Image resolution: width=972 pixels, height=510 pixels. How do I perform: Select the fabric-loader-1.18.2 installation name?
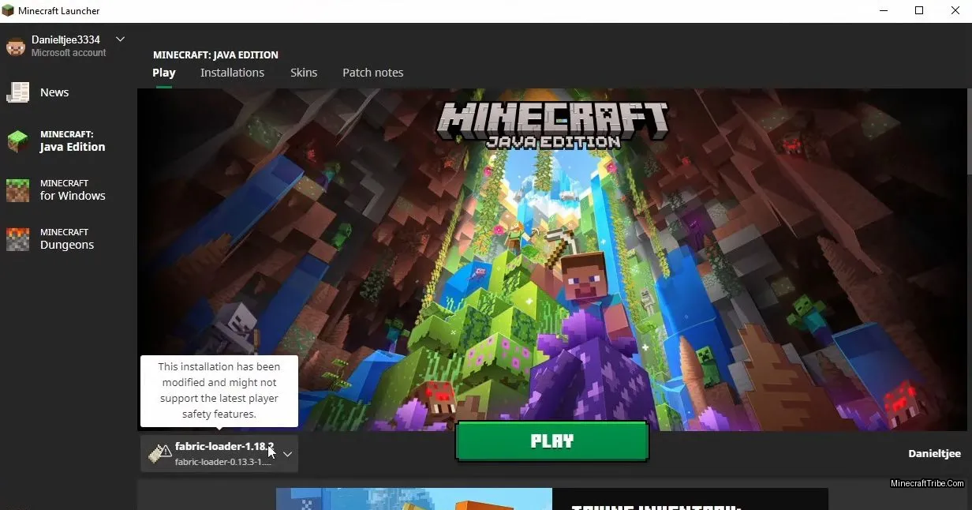coord(224,447)
